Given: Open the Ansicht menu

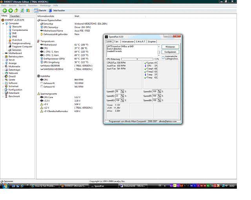Looking at the screenshot, I should coord(13,5).
